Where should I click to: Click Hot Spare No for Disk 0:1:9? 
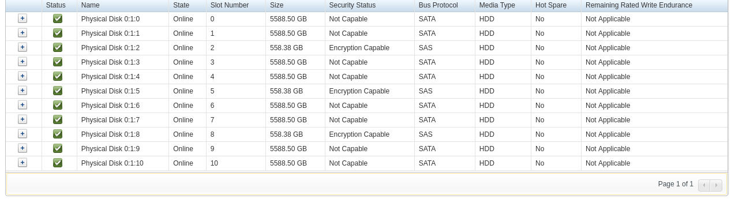point(539,149)
